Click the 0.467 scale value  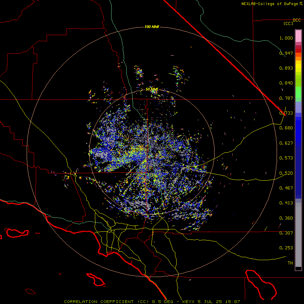click(x=286, y=188)
